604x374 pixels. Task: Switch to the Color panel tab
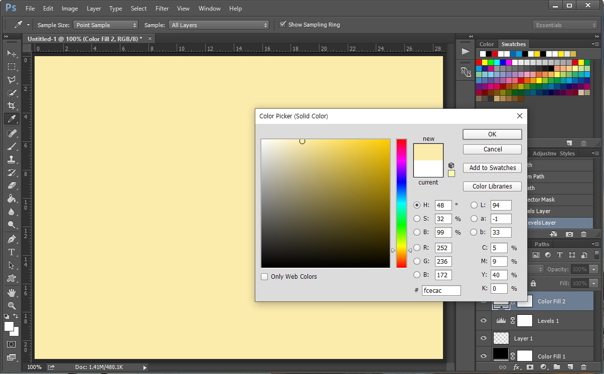(487, 44)
